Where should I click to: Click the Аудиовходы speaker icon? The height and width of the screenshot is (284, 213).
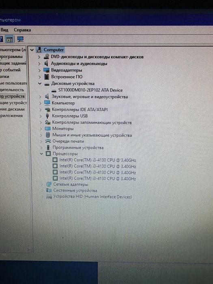(x=46, y=63)
